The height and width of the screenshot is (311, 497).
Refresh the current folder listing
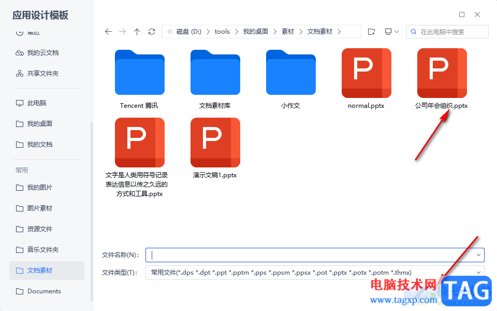tap(152, 32)
